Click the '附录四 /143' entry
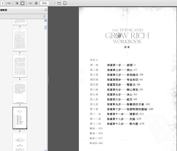Screen dimensions: 177x151 tap(96, 143)
